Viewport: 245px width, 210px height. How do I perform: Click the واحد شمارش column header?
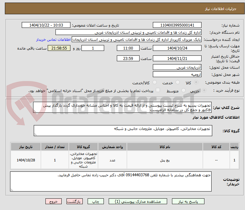112,147
